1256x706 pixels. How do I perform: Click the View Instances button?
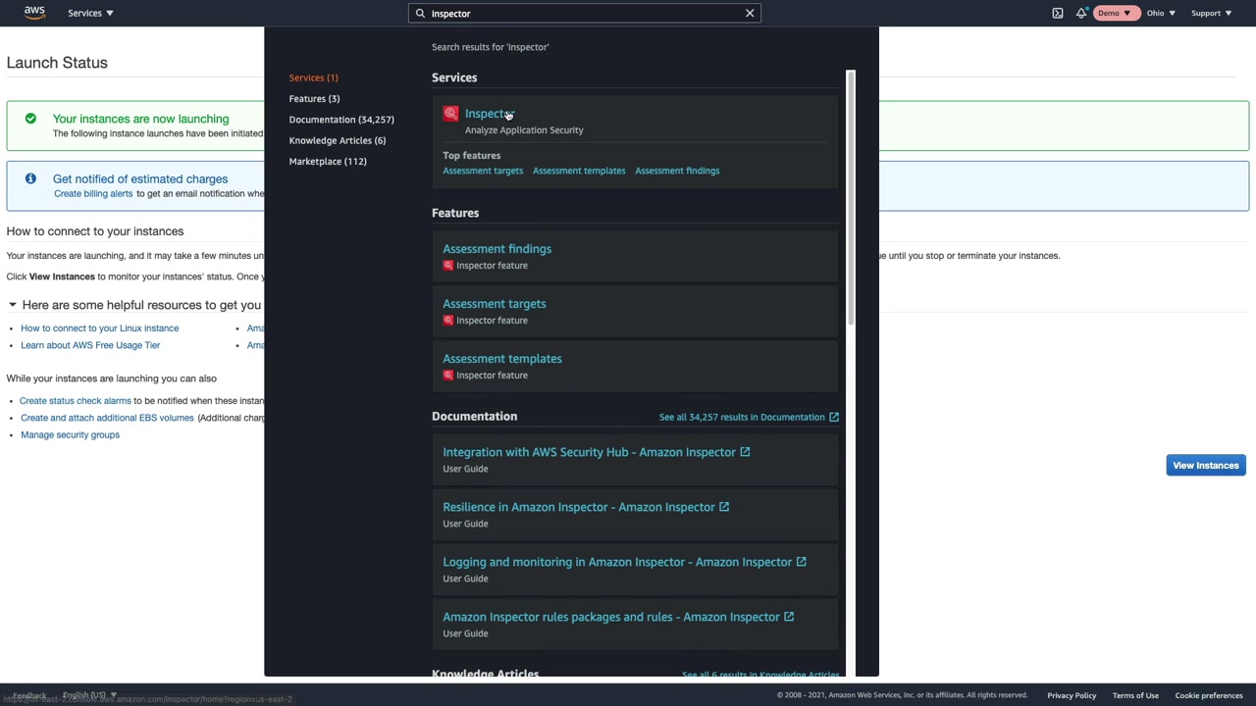pyautogui.click(x=1206, y=466)
